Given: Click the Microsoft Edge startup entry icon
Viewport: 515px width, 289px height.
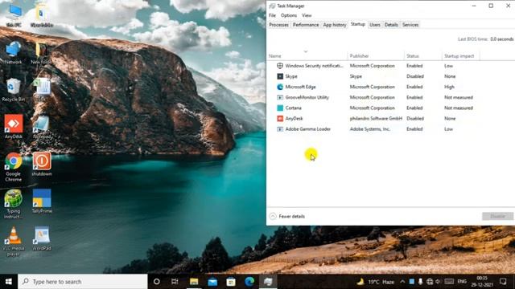Looking at the screenshot, I should [x=280, y=87].
